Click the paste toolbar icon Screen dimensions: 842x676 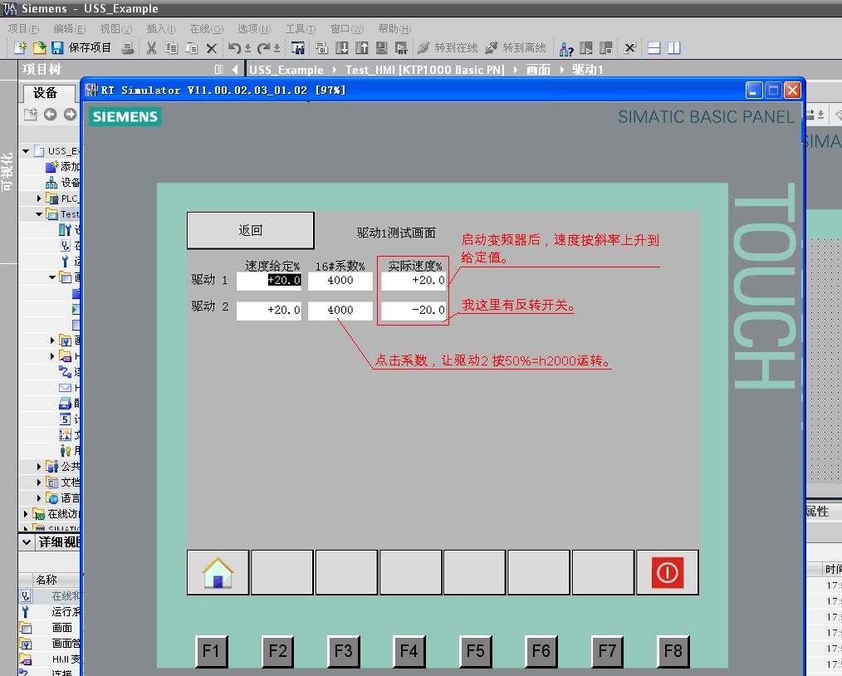191,48
